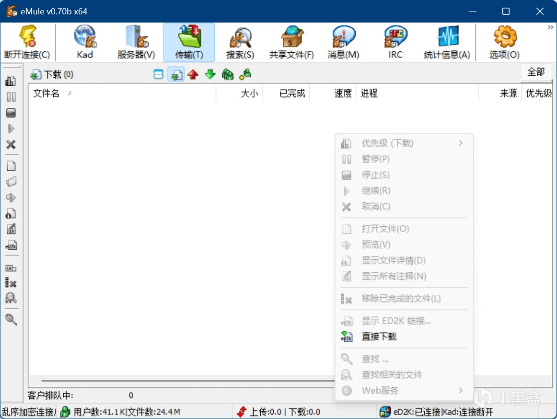Click the split window view icon
Viewport: 557px width, 419px height.
(x=159, y=74)
